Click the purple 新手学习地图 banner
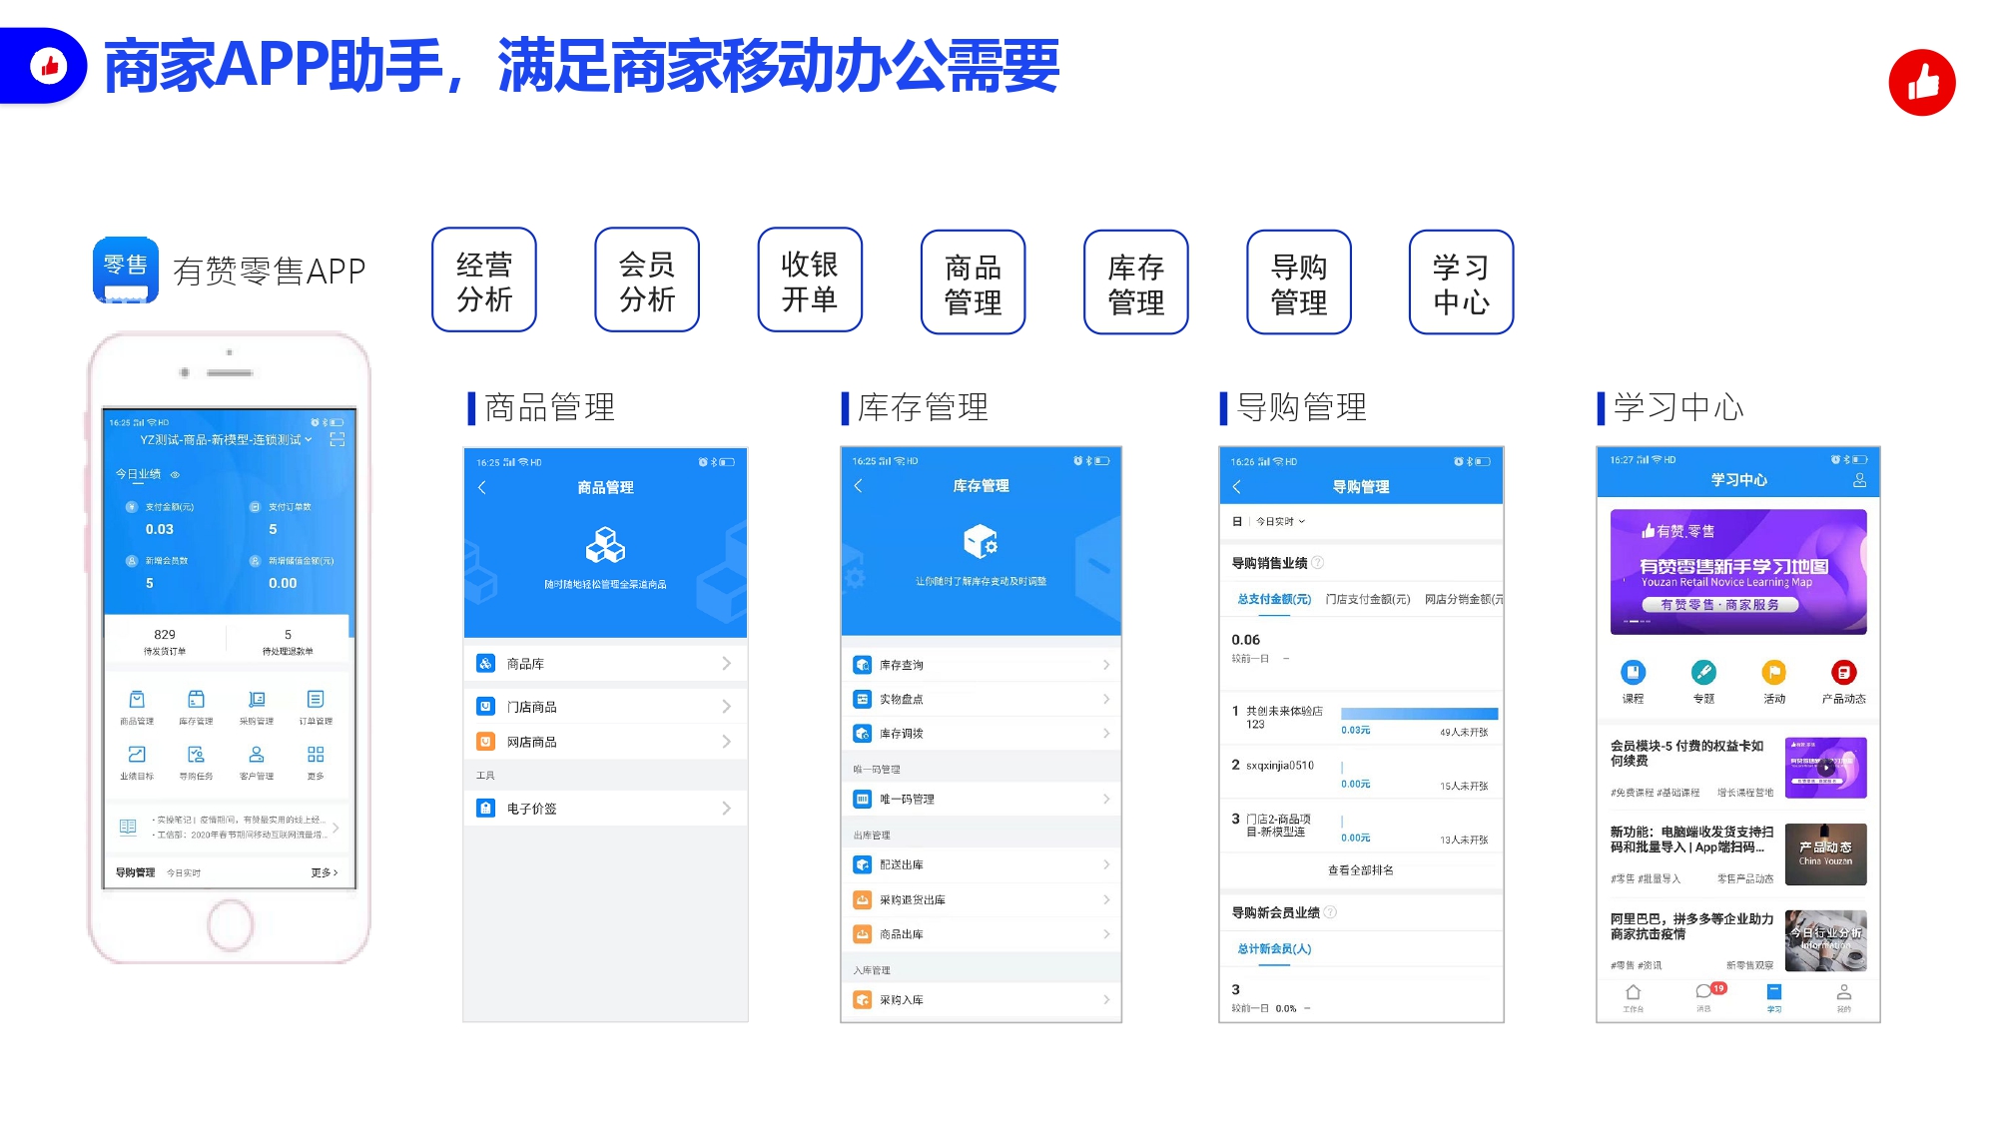 1738,572
